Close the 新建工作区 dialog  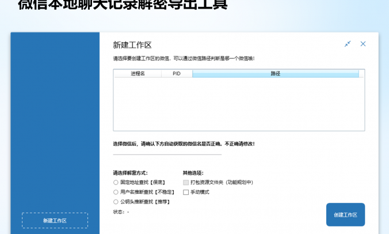363,44
